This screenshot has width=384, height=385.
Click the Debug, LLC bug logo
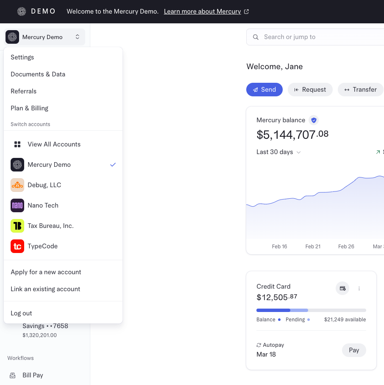point(17,185)
